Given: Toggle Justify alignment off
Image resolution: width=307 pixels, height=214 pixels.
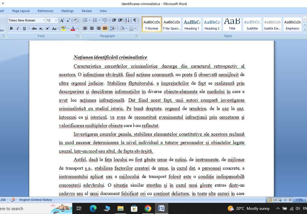Looking at the screenshot, I should [105, 28].
